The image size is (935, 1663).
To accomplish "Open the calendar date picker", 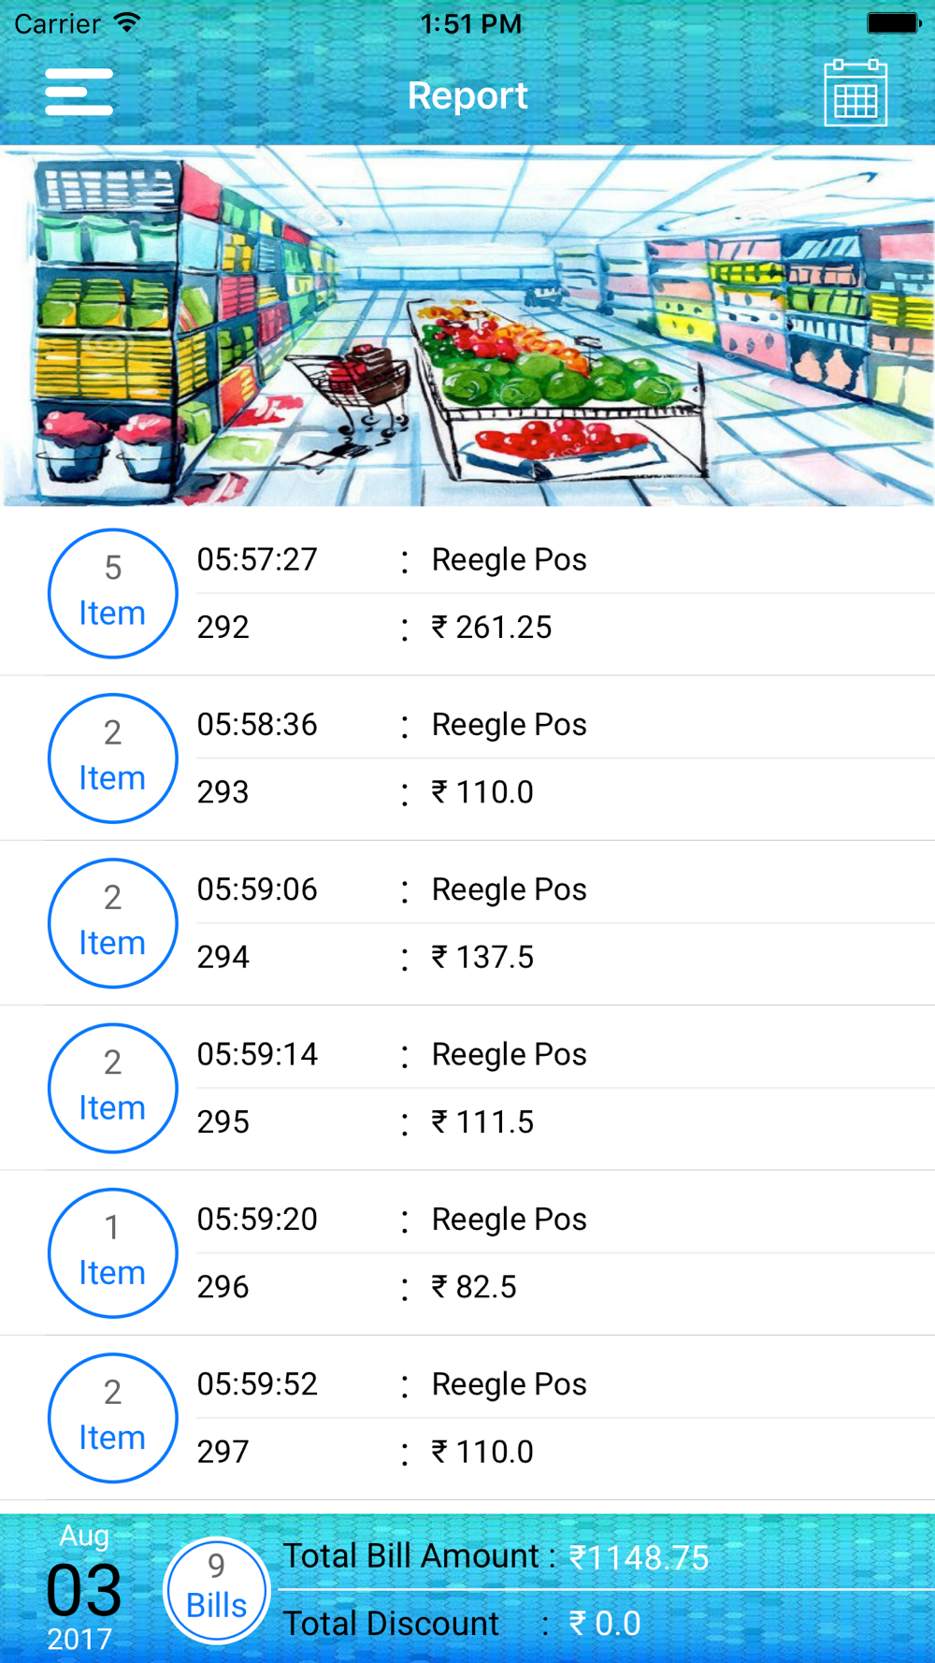I will [x=855, y=94].
